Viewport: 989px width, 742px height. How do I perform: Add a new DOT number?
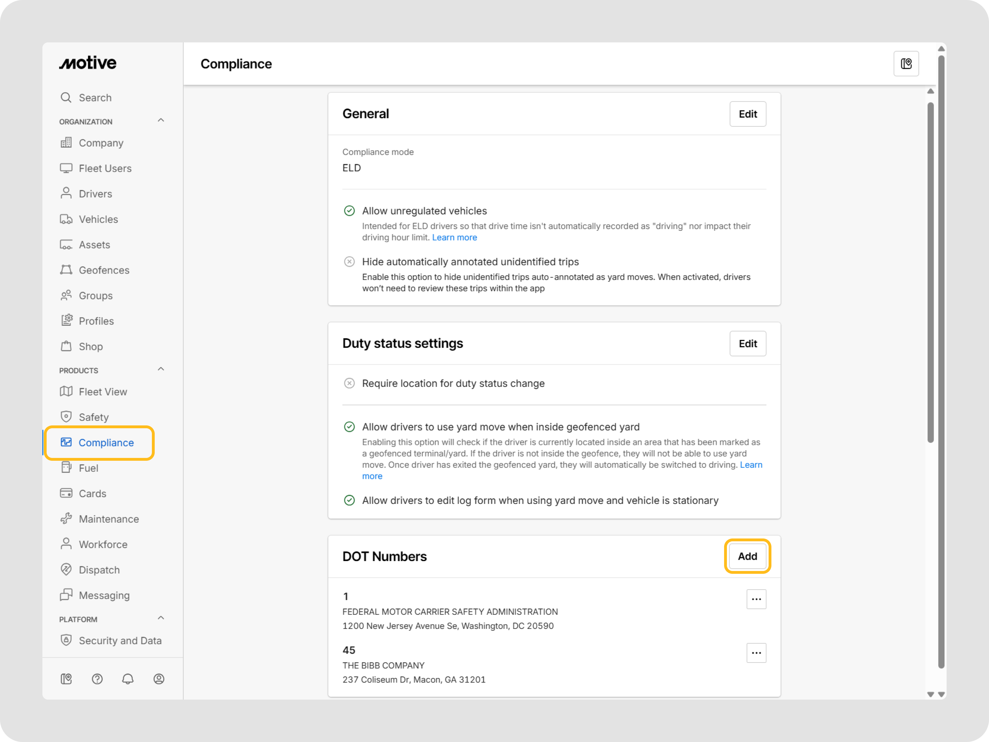click(x=747, y=556)
